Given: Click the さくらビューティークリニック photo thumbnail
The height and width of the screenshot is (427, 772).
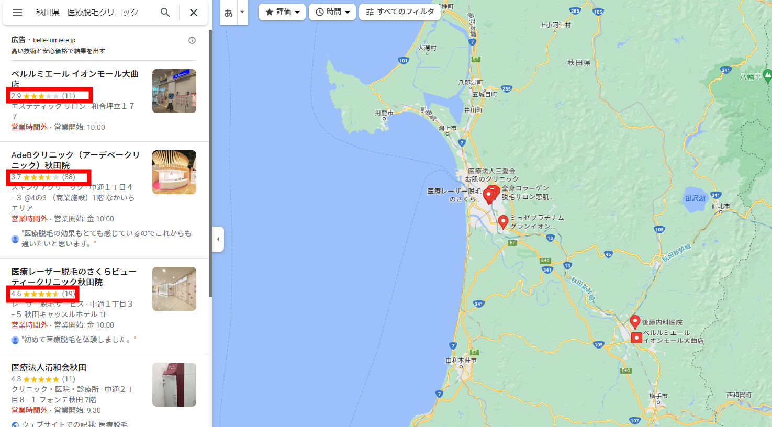Looking at the screenshot, I should pos(174,289).
